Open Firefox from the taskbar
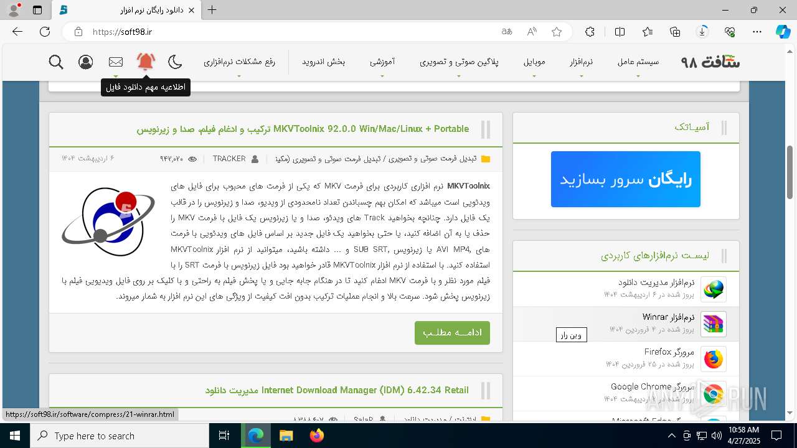The width and height of the screenshot is (797, 448). point(317,436)
